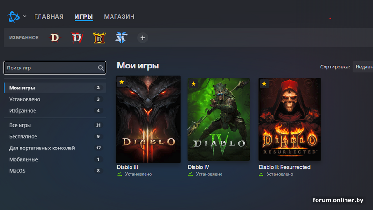Screen dimensions: 373x210
Task: Click Установлено status under Diablo III
Action: (138, 174)
